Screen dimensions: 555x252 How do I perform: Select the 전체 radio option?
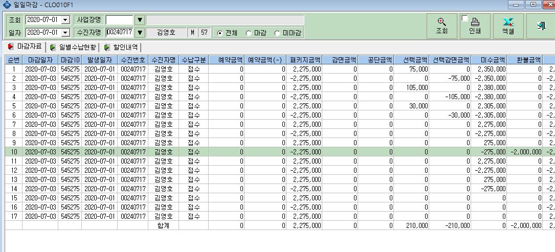pyautogui.click(x=220, y=33)
